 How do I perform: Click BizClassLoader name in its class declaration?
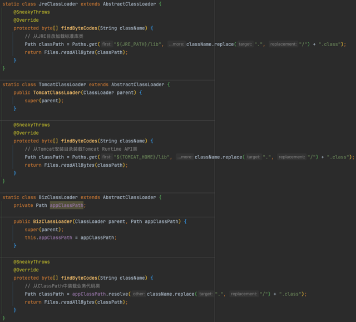[58, 197]
